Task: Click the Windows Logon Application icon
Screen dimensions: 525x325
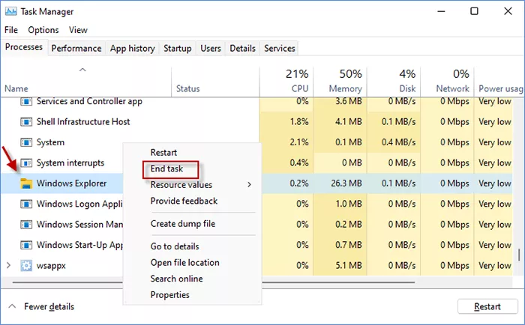Action: point(26,204)
